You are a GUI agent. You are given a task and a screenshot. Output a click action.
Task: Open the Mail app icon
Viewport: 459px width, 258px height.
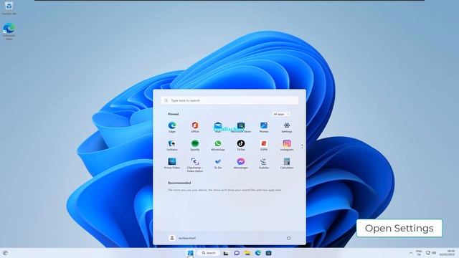point(218,125)
